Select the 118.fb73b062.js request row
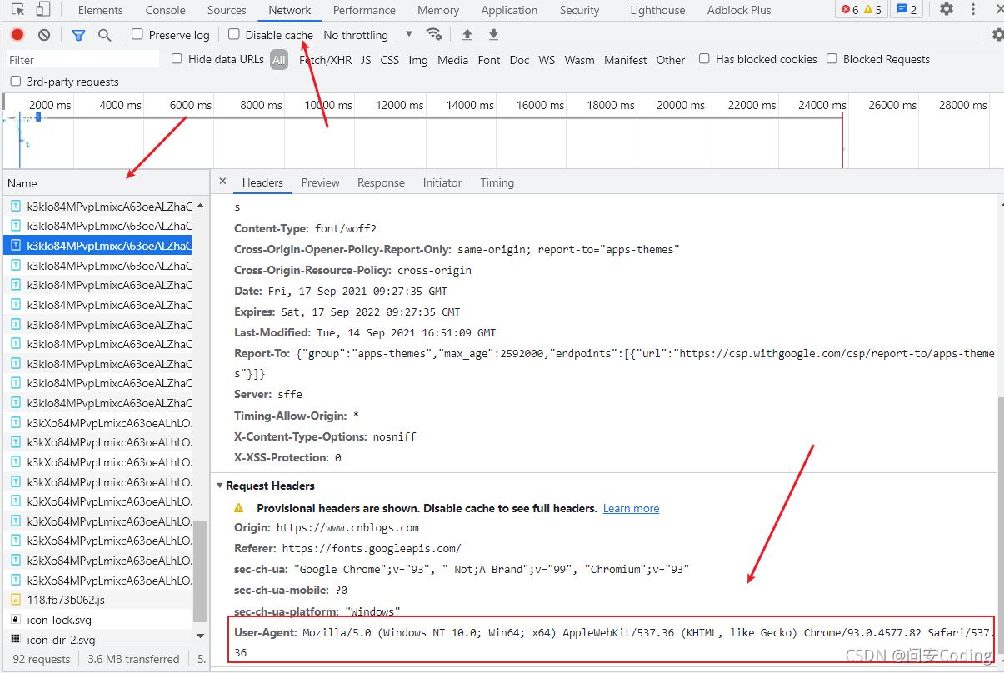The width and height of the screenshot is (1004, 673). [98, 600]
